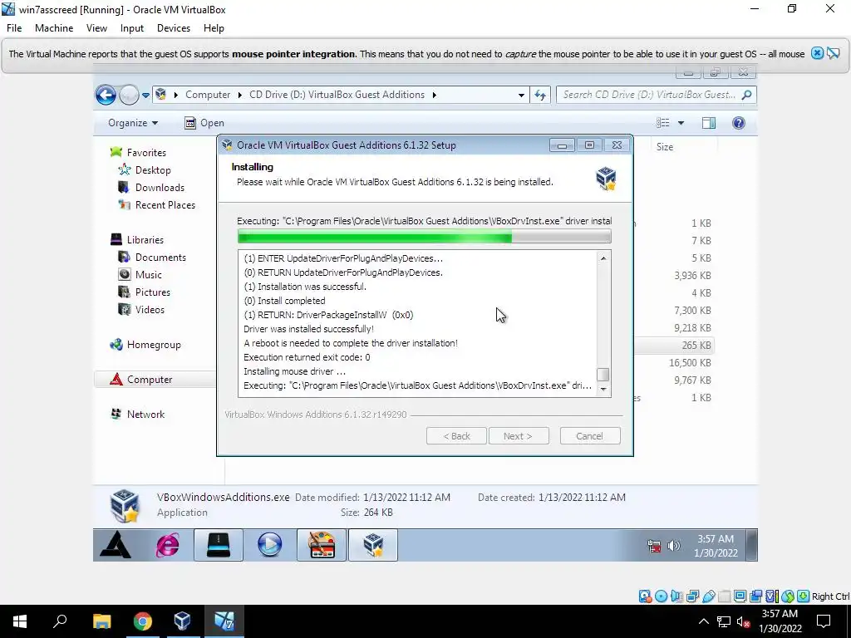Click VirtualBox shared folders indicator
The image size is (851, 638).
725,596
